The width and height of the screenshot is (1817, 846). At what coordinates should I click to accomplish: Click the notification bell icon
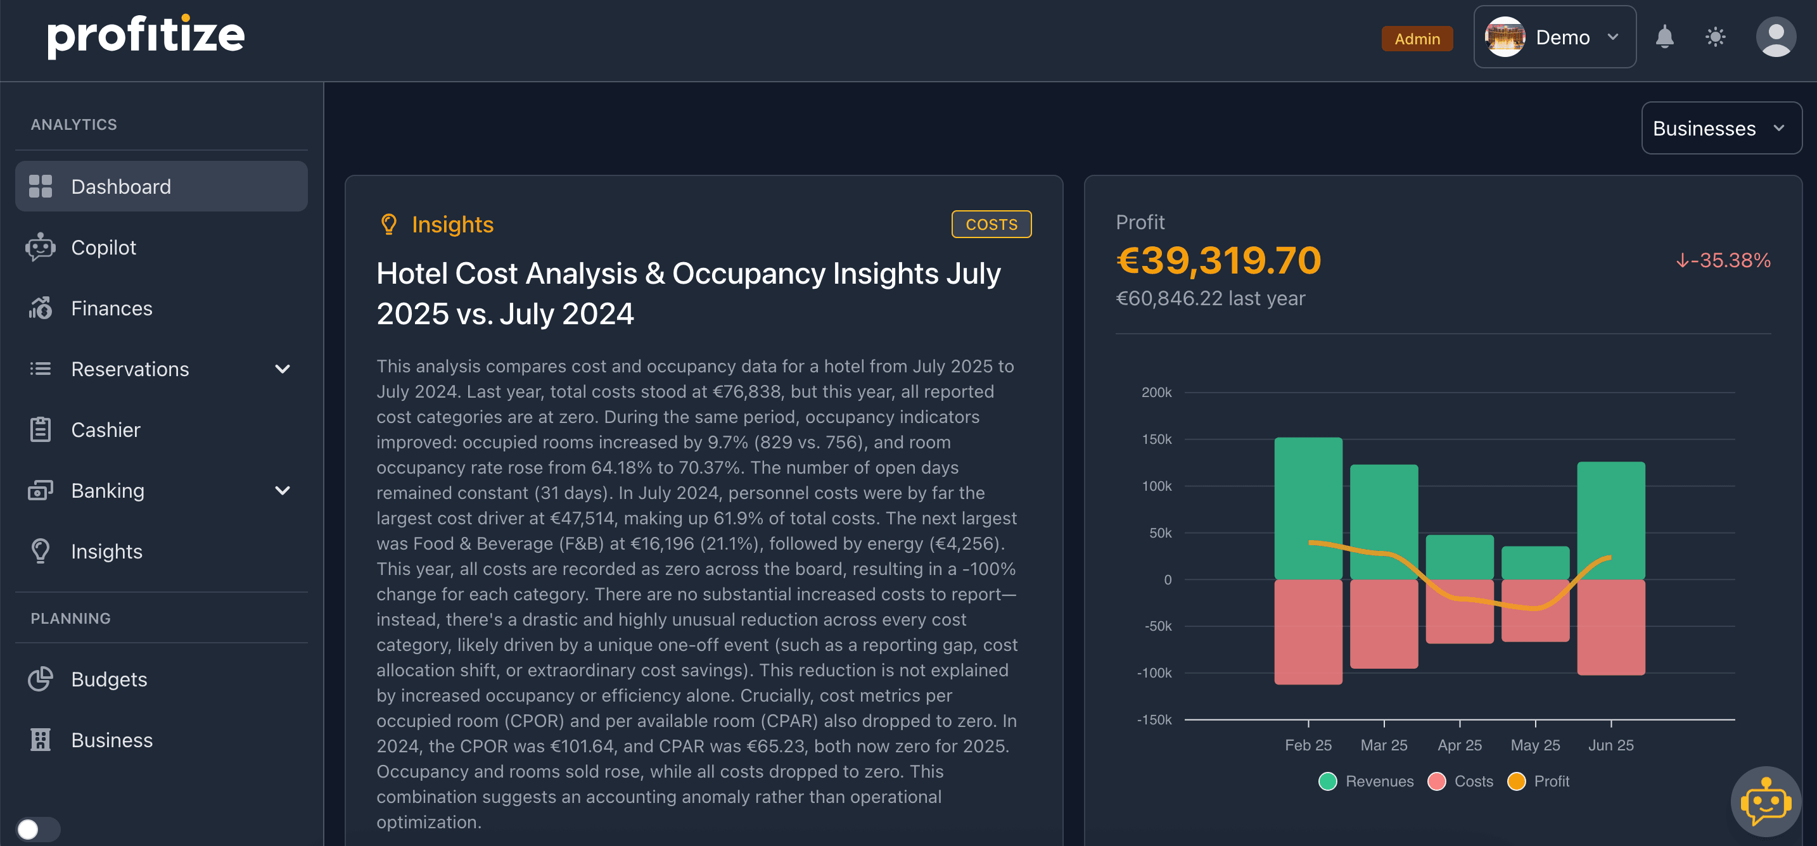tap(1664, 37)
